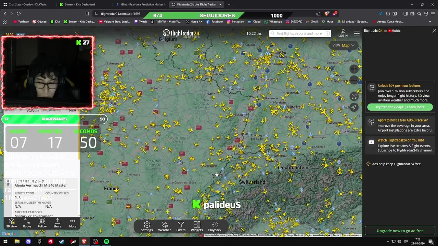This screenshot has width=438, height=246.
Task: Open Windows Start menu
Action: [5, 242]
